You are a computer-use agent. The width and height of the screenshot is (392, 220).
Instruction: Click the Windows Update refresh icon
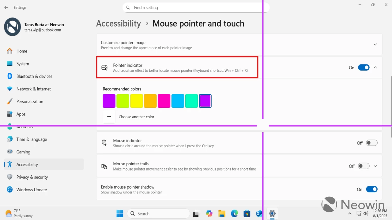[10, 189]
